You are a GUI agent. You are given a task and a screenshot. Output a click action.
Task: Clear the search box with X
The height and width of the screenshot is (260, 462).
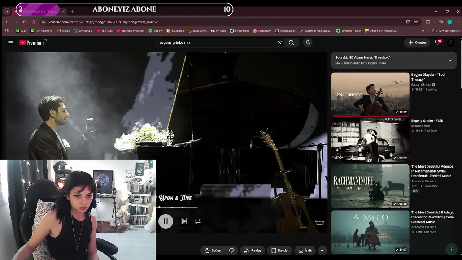(280, 43)
